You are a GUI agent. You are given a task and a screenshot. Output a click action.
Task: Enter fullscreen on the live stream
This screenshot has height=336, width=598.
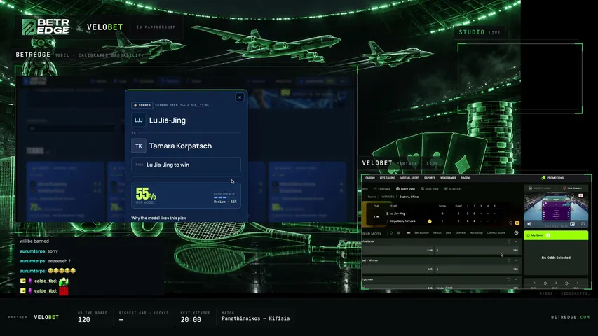(x=583, y=224)
